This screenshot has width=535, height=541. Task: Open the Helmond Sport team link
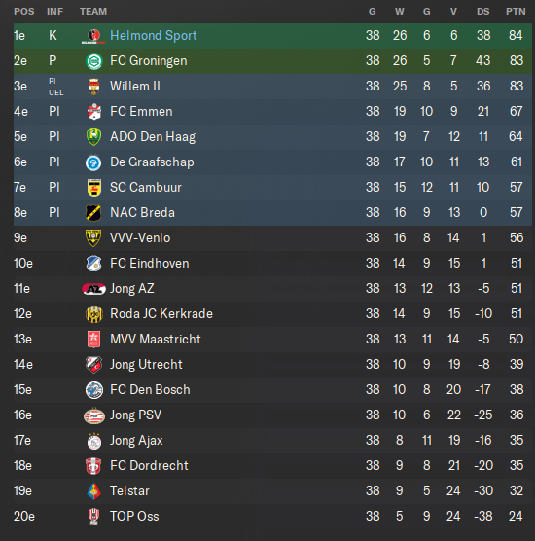pyautogui.click(x=153, y=36)
